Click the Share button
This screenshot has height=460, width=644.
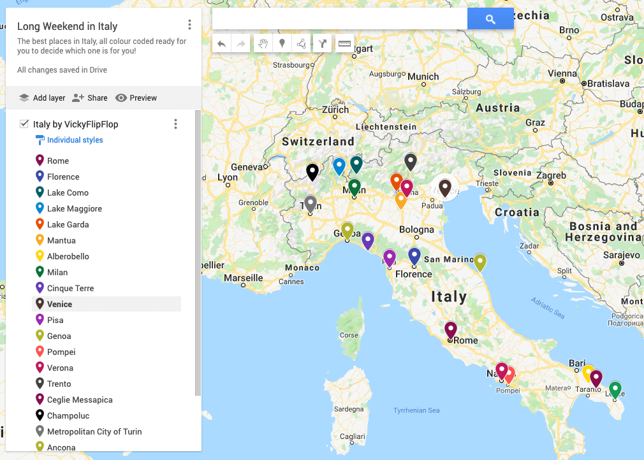pos(89,97)
